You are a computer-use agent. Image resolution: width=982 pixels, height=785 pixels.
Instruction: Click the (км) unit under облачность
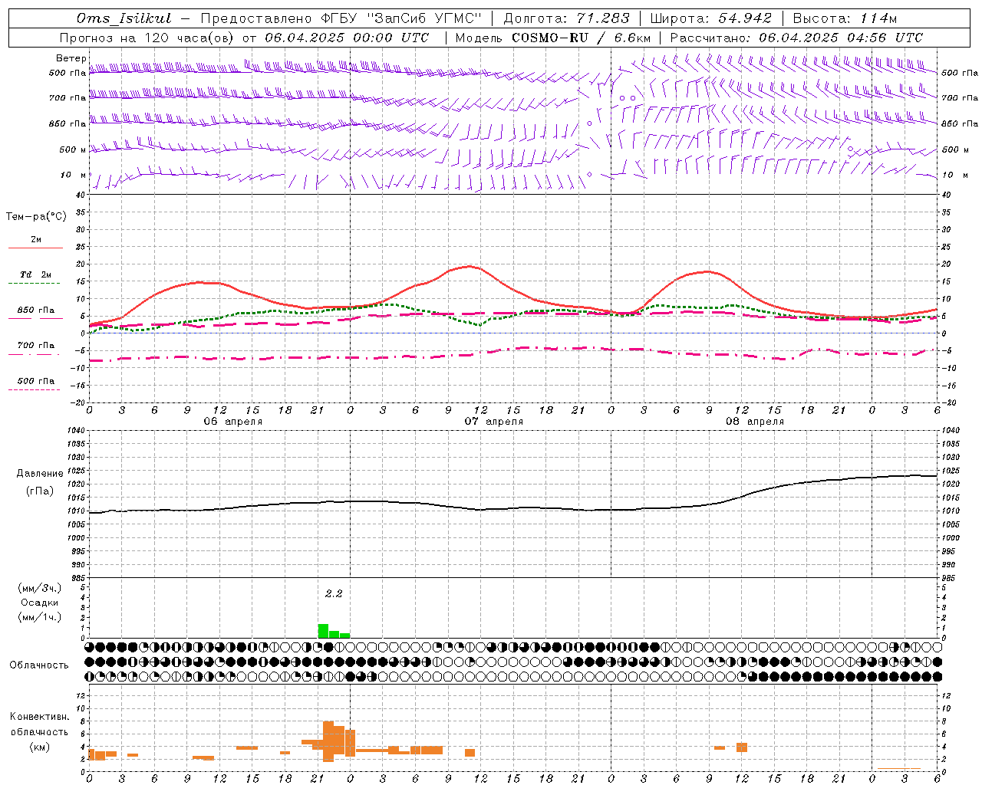click(x=40, y=747)
